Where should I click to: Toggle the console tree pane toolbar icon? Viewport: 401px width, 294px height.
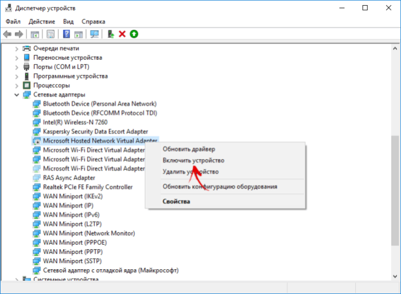coord(35,34)
